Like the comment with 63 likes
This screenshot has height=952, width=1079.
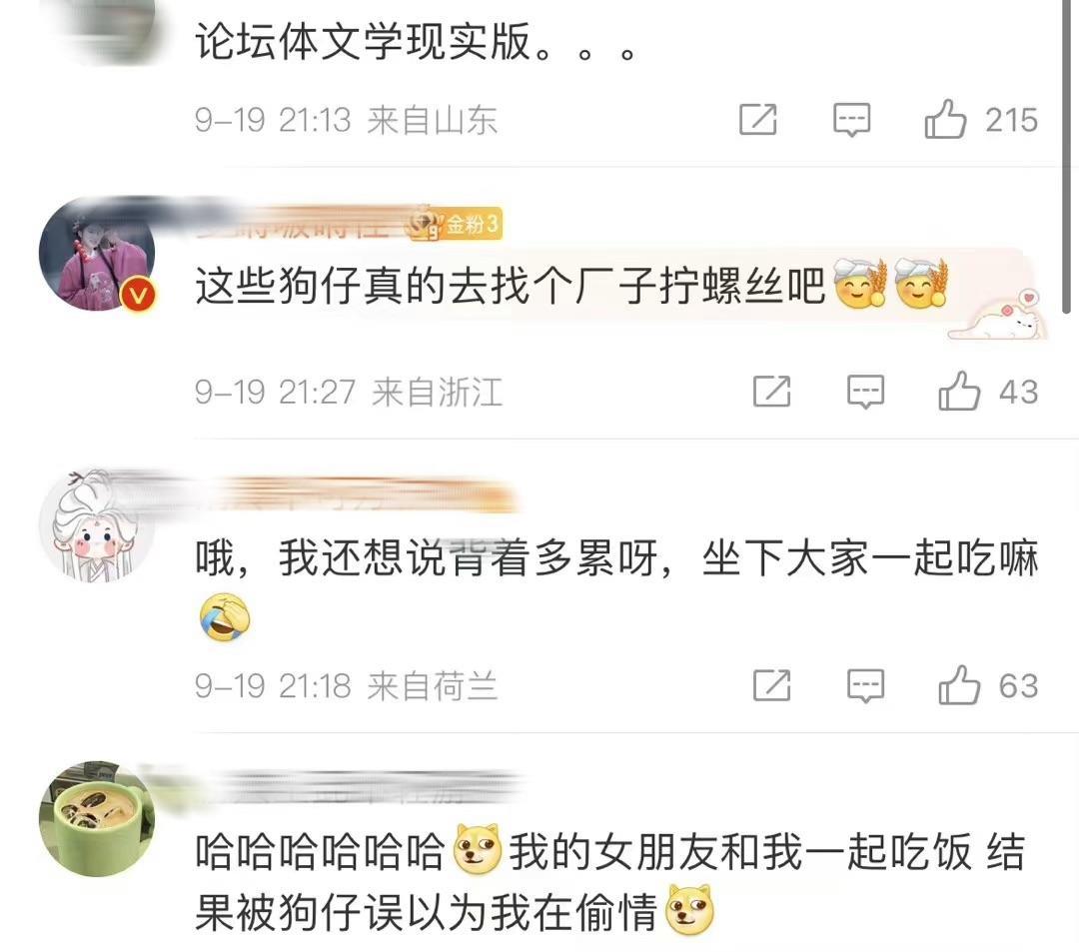[x=958, y=685]
